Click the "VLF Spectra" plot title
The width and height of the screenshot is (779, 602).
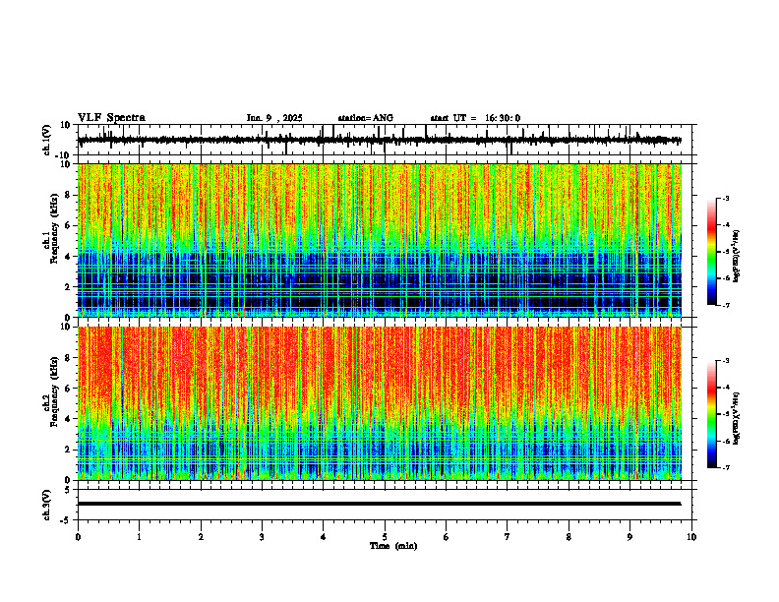click(x=111, y=118)
